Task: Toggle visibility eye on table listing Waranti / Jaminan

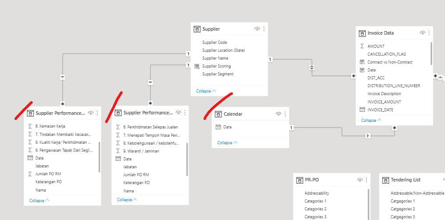Action: coord(178,113)
